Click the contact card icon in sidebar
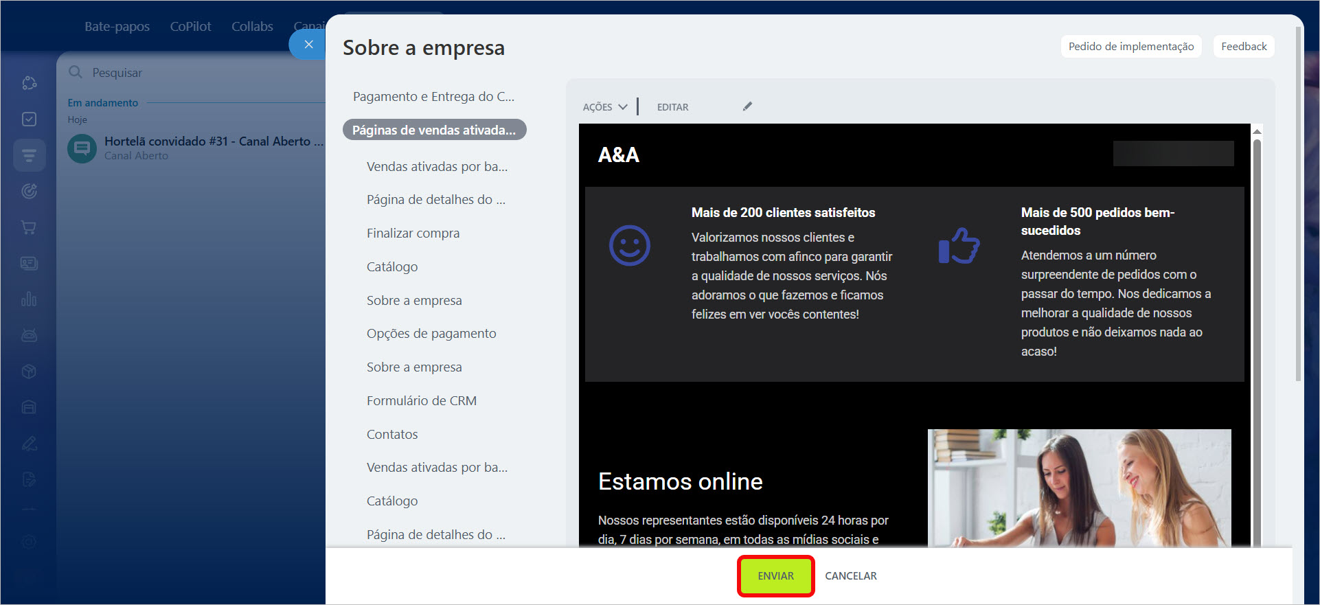 coord(29,264)
